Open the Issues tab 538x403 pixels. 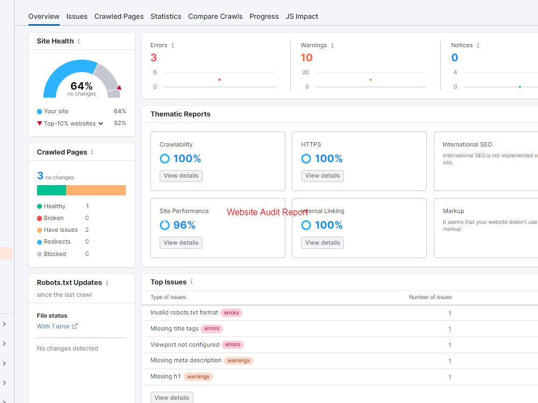tap(77, 16)
